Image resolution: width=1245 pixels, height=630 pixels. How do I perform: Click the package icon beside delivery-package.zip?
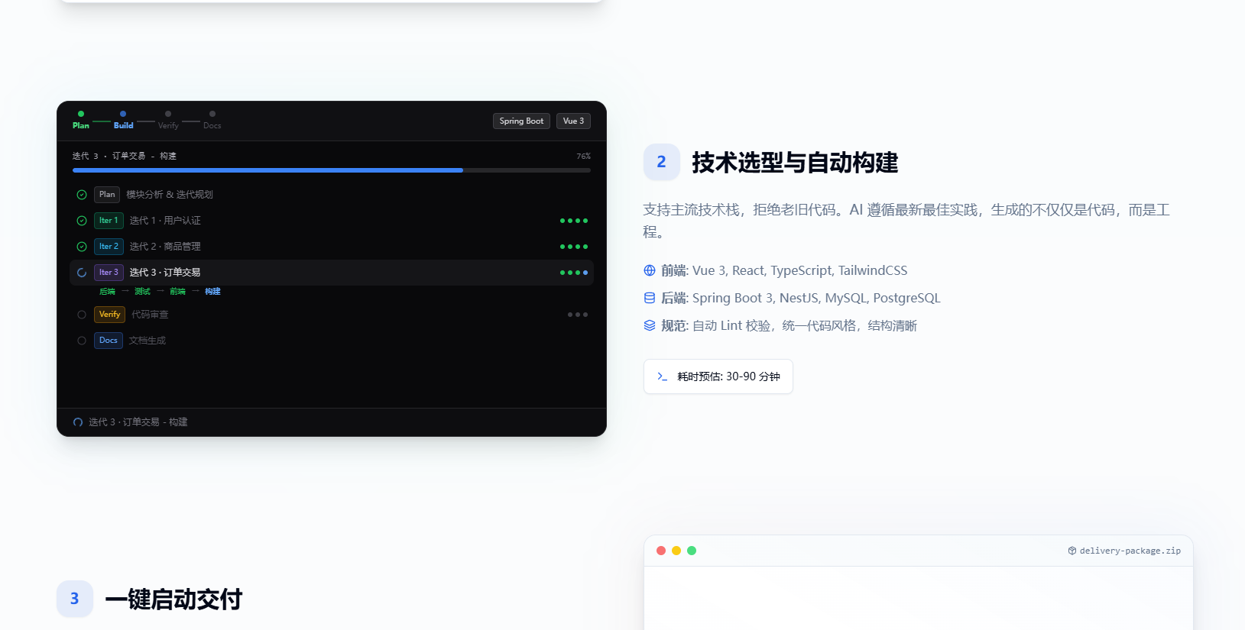[1072, 551]
